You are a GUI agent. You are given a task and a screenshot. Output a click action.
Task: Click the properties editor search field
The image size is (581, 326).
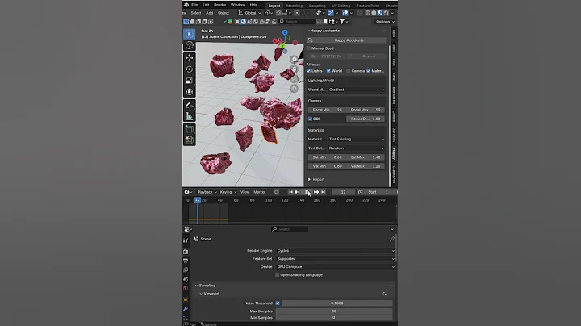[x=290, y=229]
